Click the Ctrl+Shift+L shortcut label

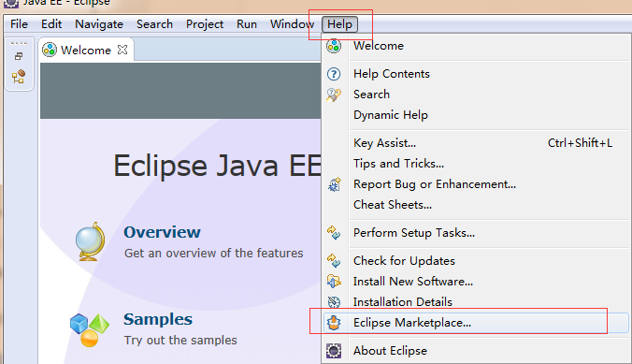point(580,143)
